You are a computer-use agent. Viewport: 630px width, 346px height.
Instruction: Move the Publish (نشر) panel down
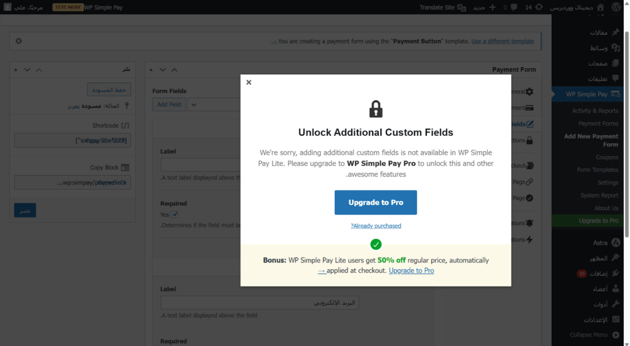[27, 70]
